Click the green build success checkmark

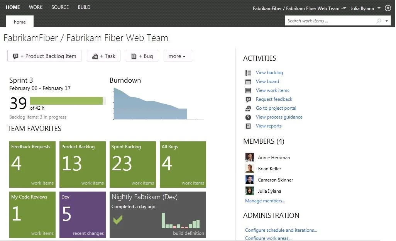(118, 219)
